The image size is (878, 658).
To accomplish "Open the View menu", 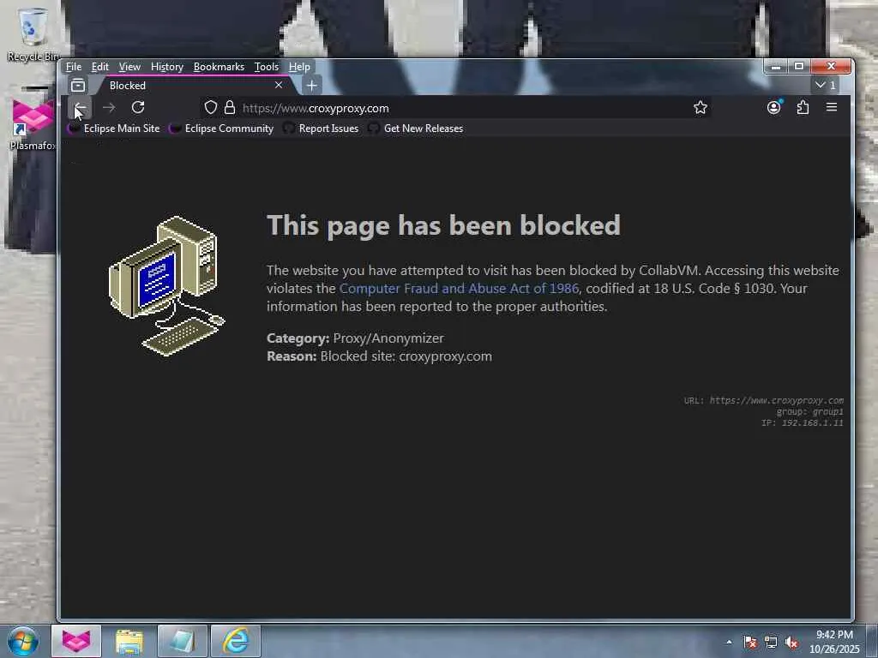I will point(129,67).
